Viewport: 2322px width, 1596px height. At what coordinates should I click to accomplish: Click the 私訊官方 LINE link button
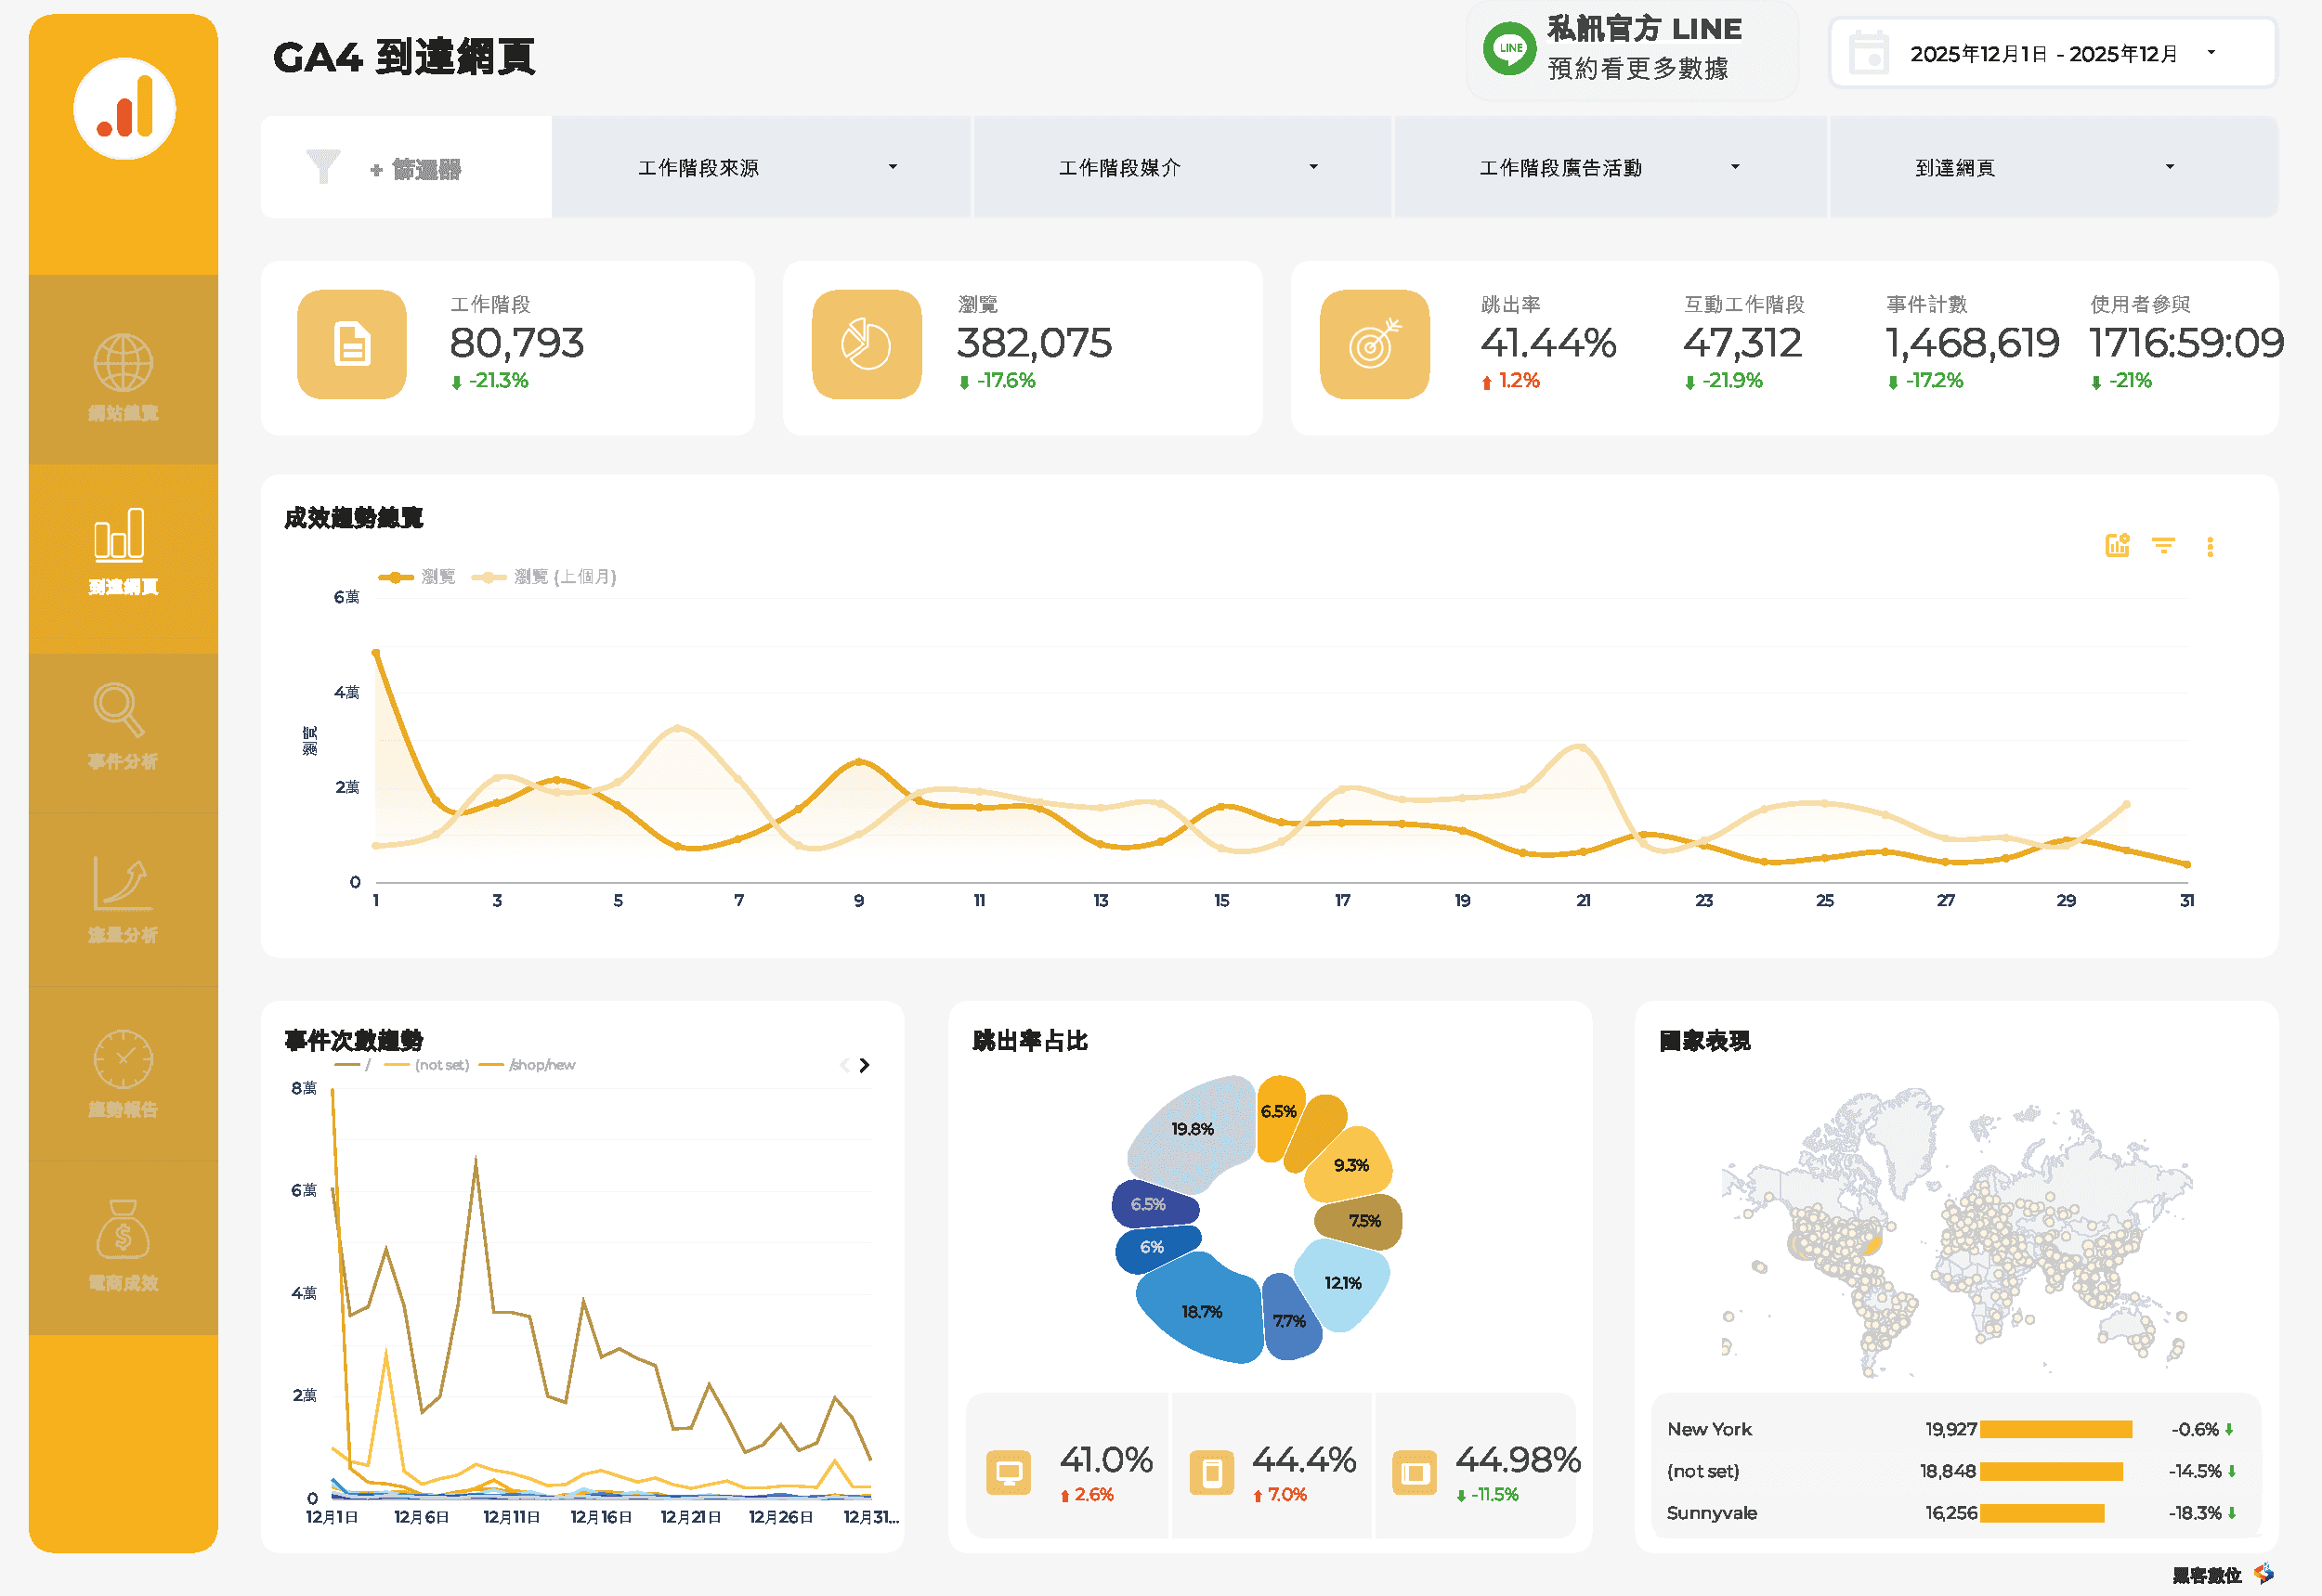click(1632, 49)
